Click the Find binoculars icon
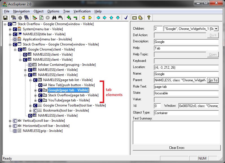The image size is (225, 163). (54, 18)
